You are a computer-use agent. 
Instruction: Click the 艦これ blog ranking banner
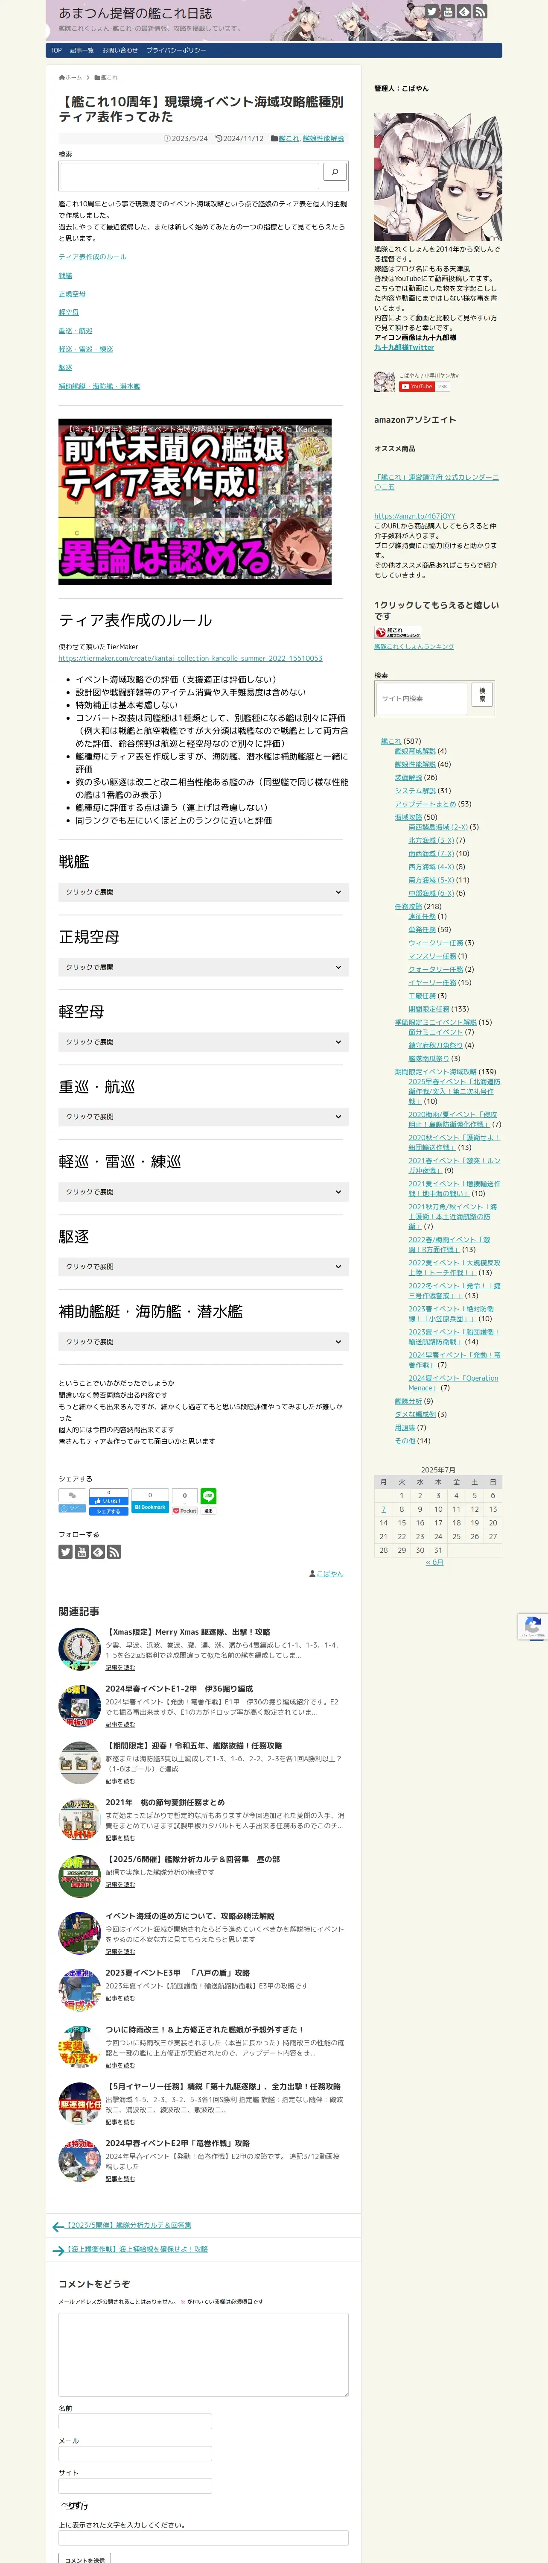point(398,633)
